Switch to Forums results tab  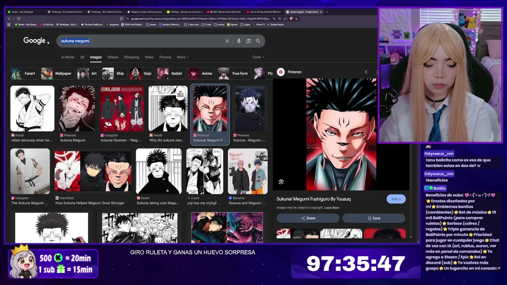point(165,57)
